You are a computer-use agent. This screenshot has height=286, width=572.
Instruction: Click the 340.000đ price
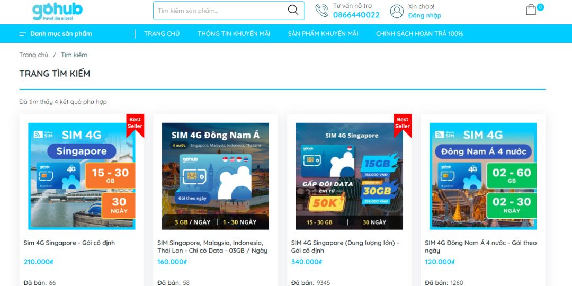coord(306,262)
